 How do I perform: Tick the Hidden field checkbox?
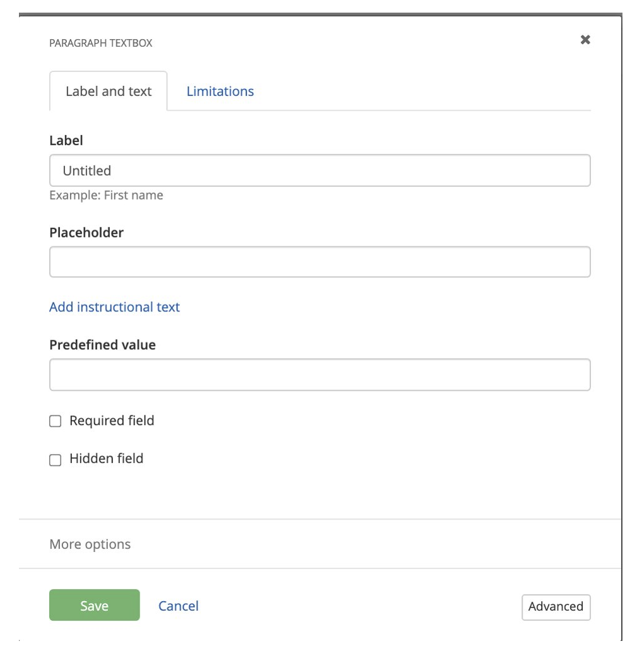coord(56,460)
